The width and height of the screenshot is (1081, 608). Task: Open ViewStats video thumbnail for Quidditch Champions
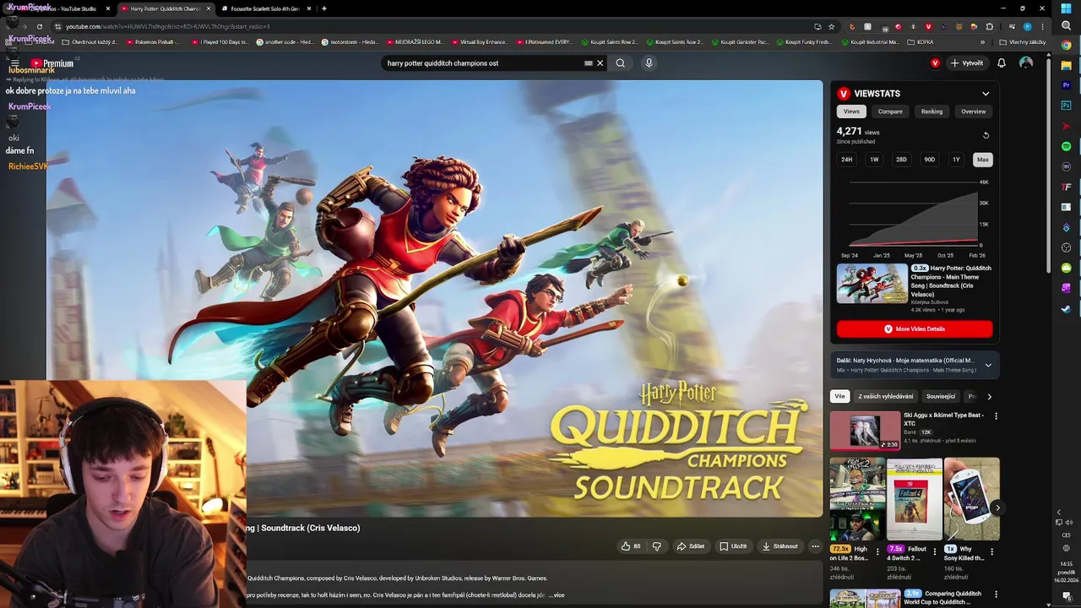(872, 283)
